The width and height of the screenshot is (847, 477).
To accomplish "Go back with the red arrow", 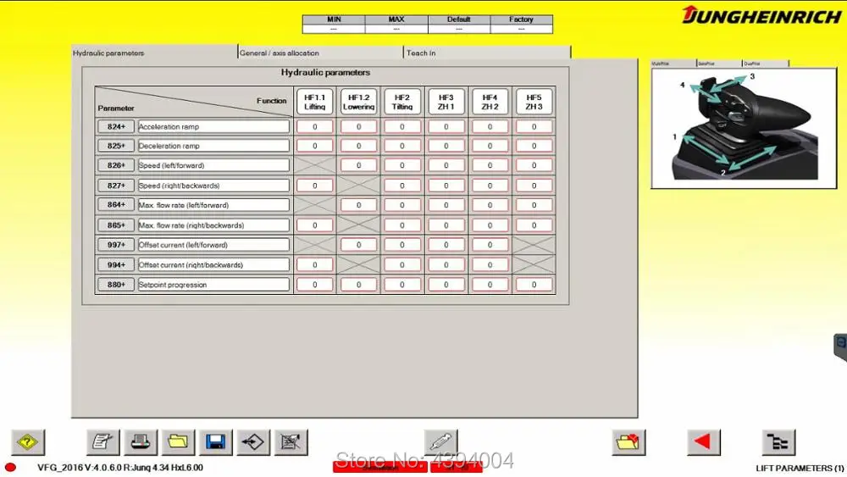I will [703, 442].
